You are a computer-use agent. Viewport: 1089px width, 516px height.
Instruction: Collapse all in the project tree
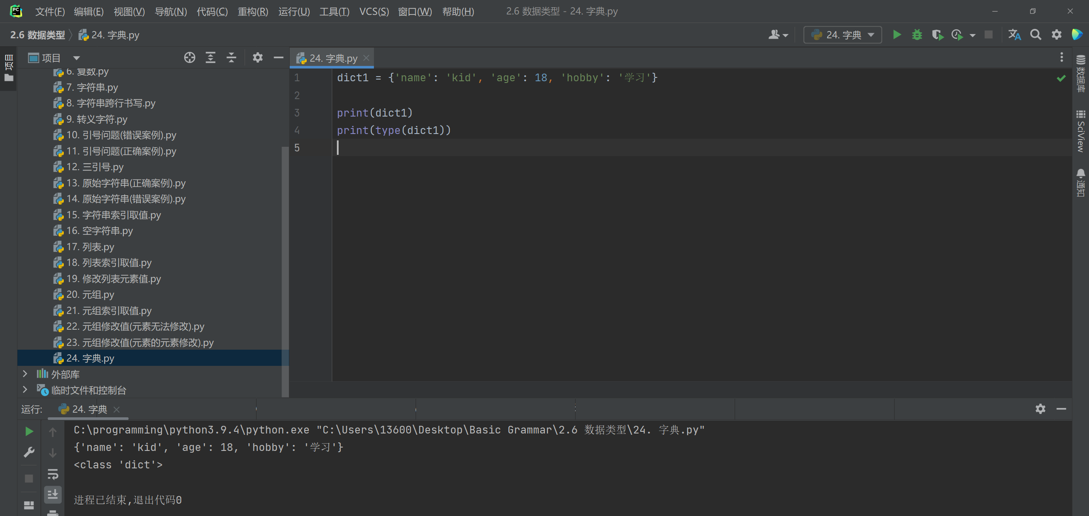[231, 57]
